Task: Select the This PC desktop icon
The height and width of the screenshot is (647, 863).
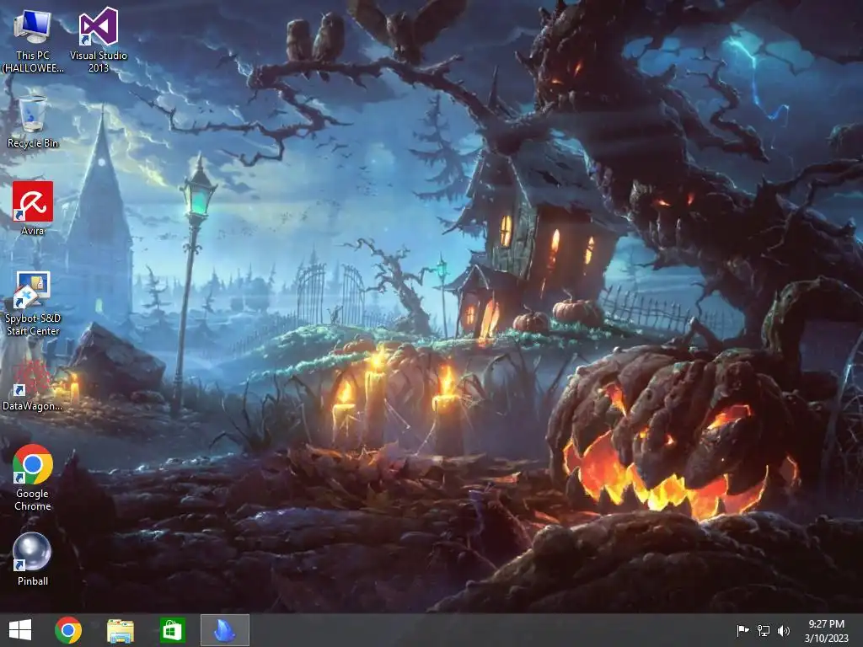Action: click(x=33, y=40)
